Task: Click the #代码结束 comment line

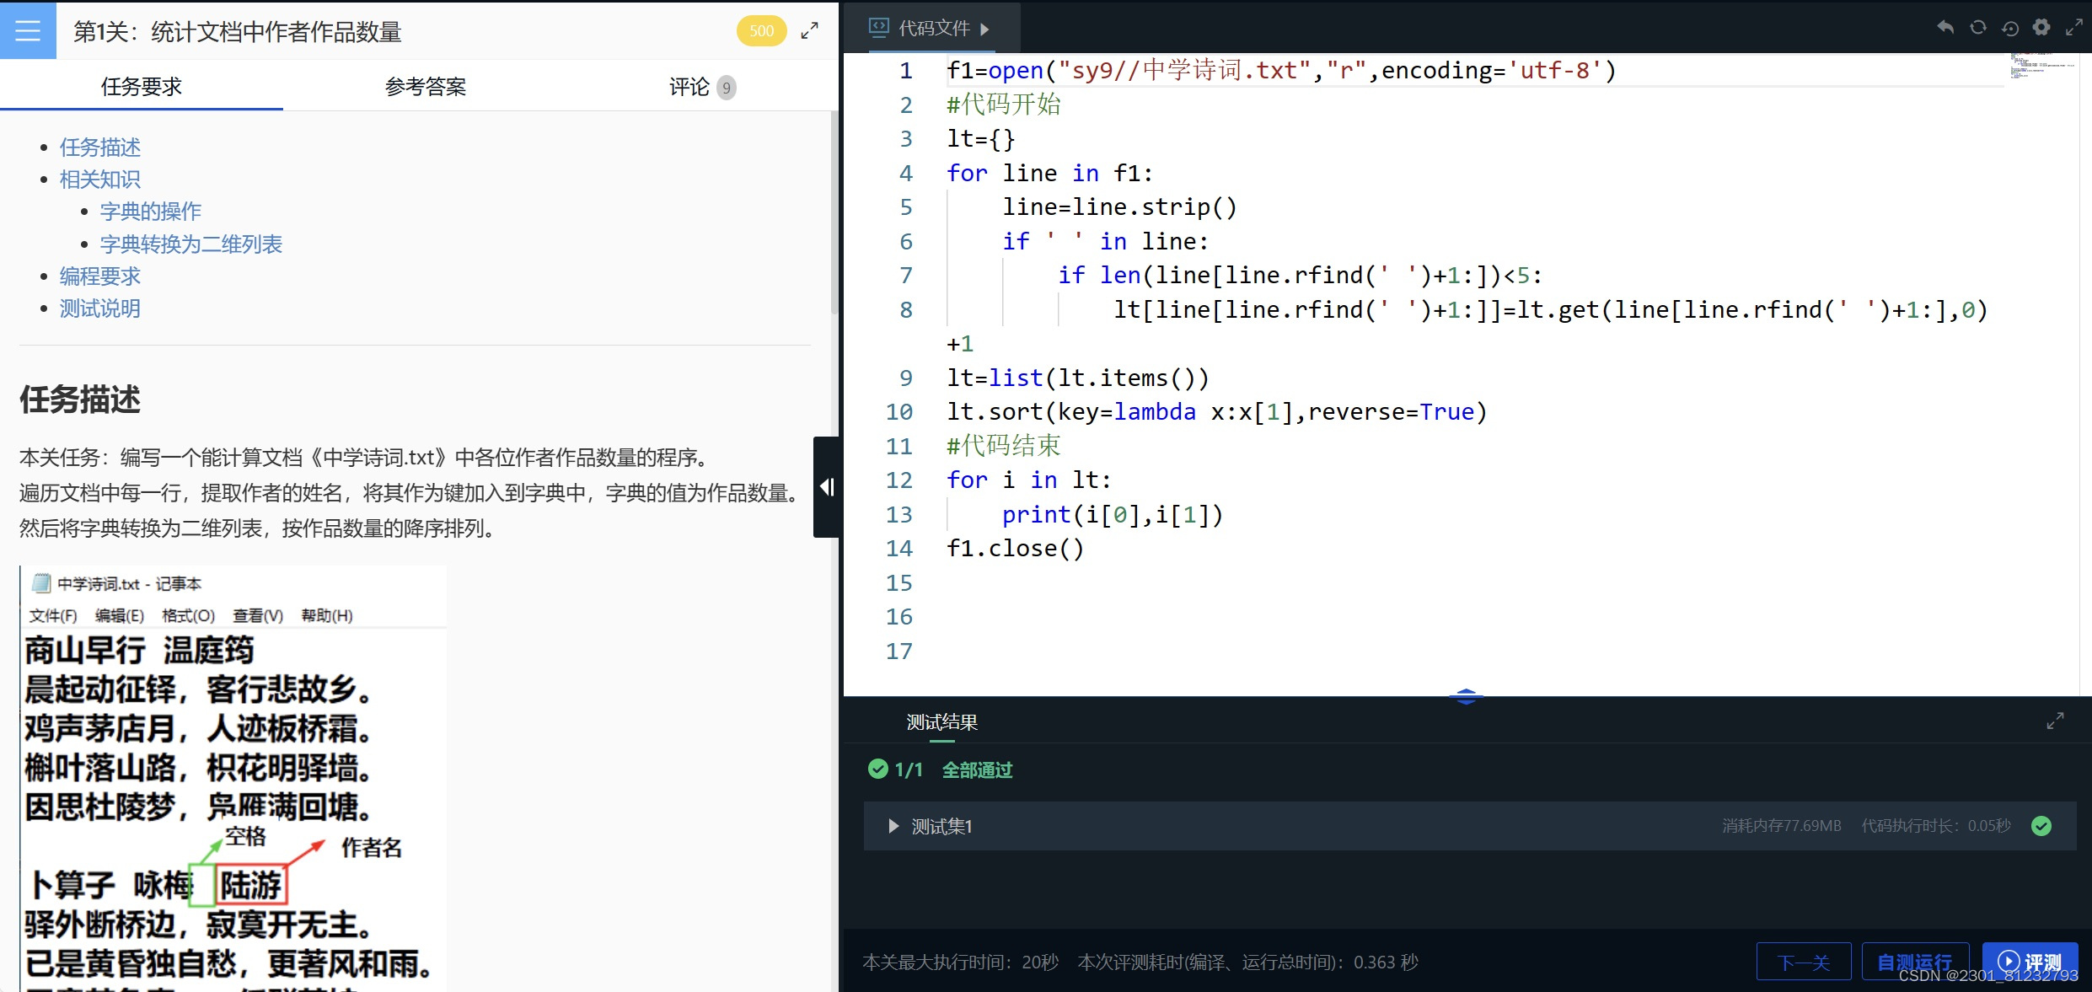Action: click(1004, 446)
